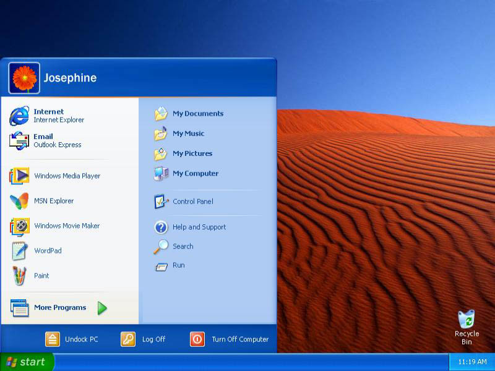
Task: Choose Windows Media Player text entry
Action: 67,176
